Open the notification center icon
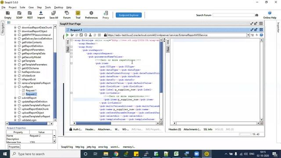Viewport: 281px width, 158px height. pos(275,154)
